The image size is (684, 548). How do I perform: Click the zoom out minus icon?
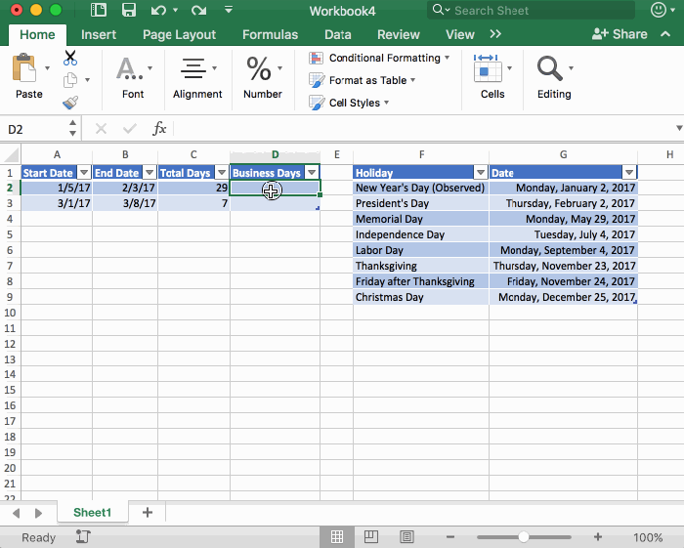point(450,537)
